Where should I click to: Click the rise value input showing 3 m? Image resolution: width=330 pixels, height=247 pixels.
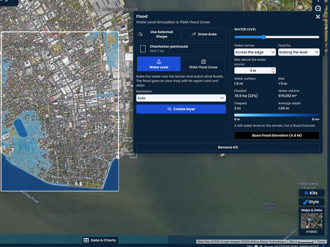(253, 71)
